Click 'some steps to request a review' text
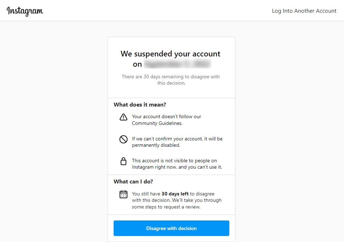The height and width of the screenshot is (242, 344). (x=166, y=207)
